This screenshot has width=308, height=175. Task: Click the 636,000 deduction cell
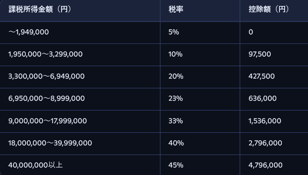(x=262, y=98)
